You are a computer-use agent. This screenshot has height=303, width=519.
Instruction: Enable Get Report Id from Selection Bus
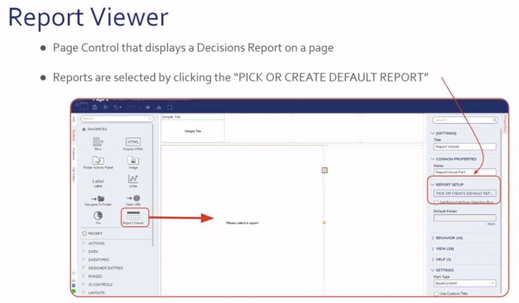coord(436,202)
